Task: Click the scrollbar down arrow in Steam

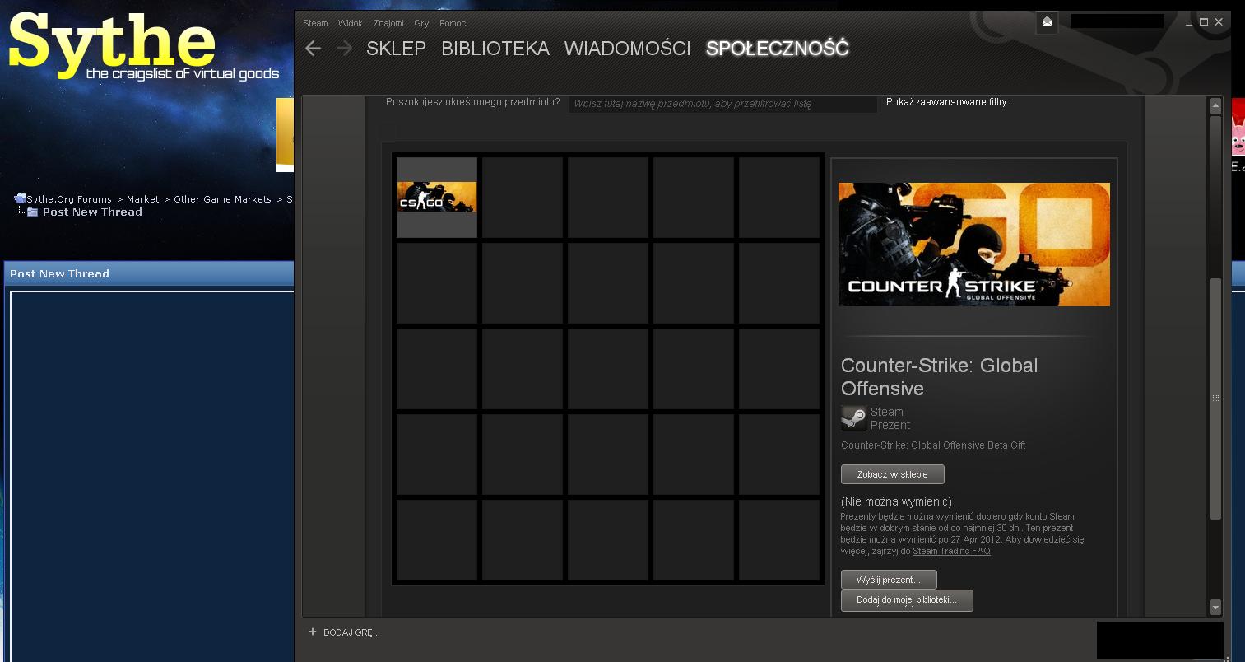Action: tap(1215, 608)
